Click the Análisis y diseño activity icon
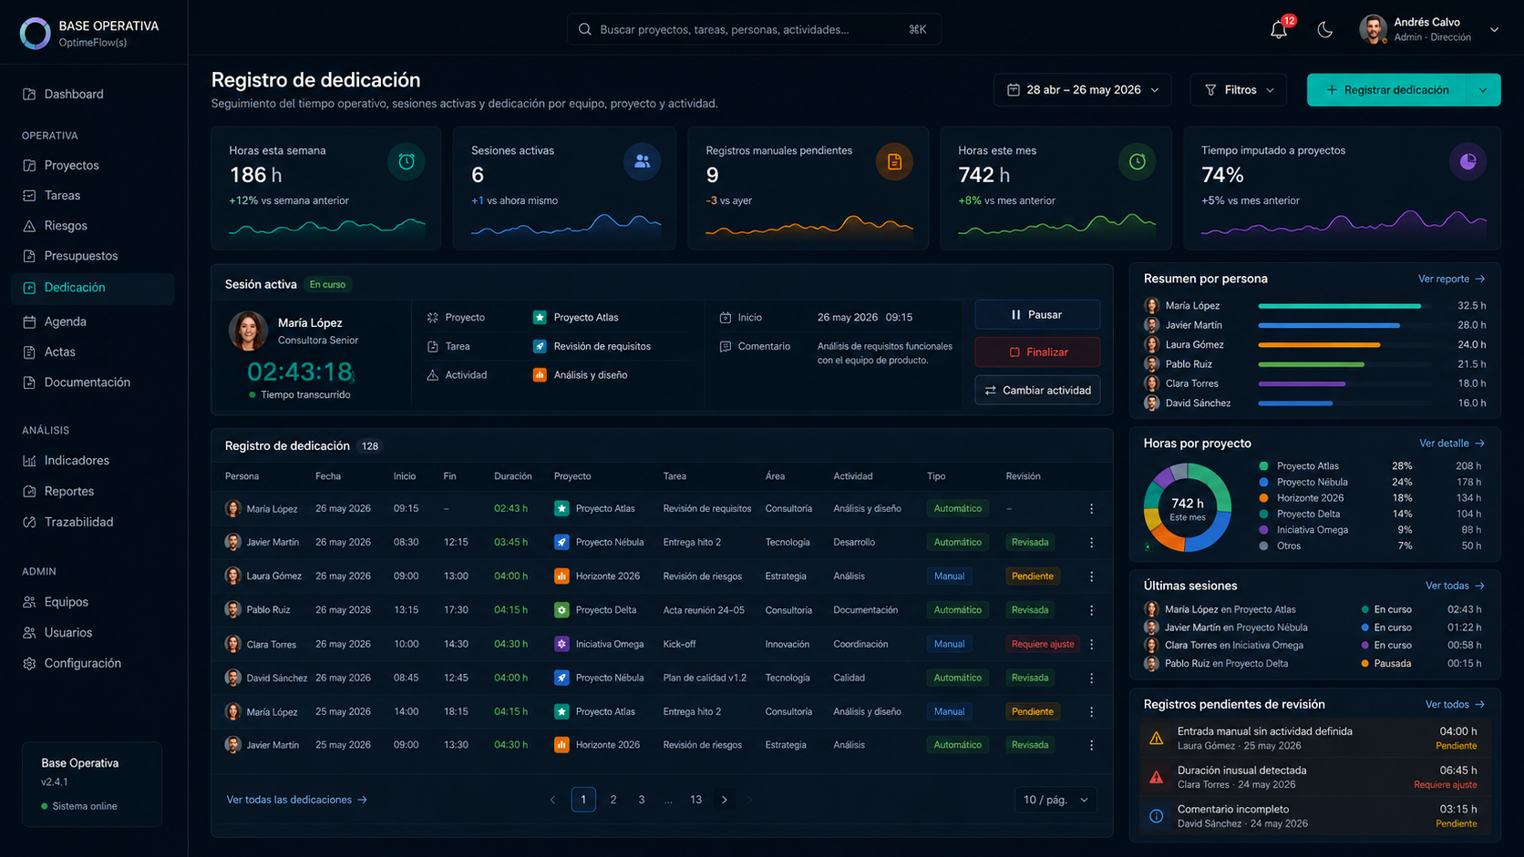Viewport: 1524px width, 857px height. pyautogui.click(x=540, y=374)
